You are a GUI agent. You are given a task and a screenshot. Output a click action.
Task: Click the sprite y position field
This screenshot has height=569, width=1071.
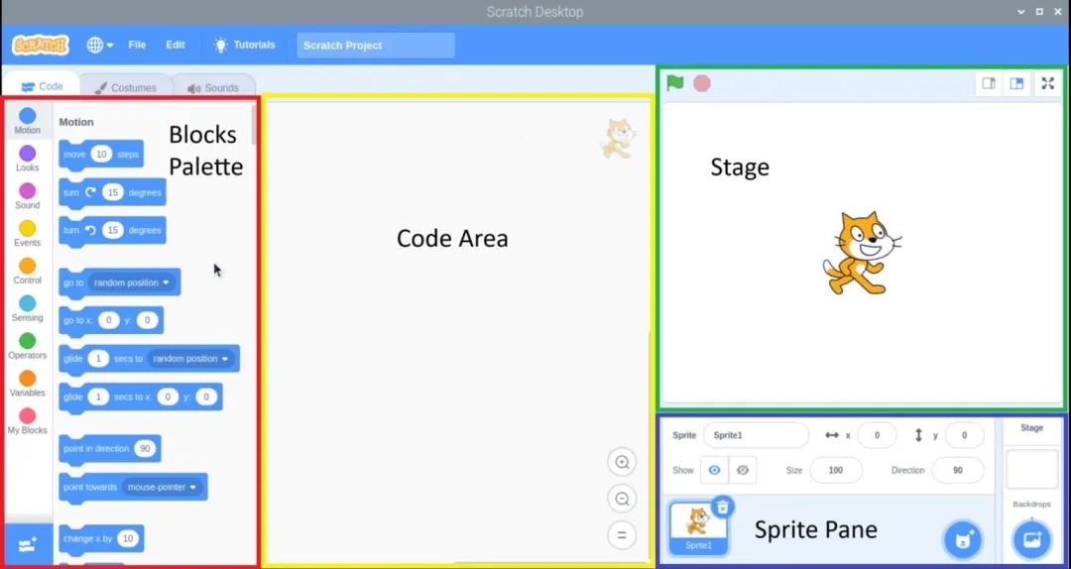click(x=965, y=435)
